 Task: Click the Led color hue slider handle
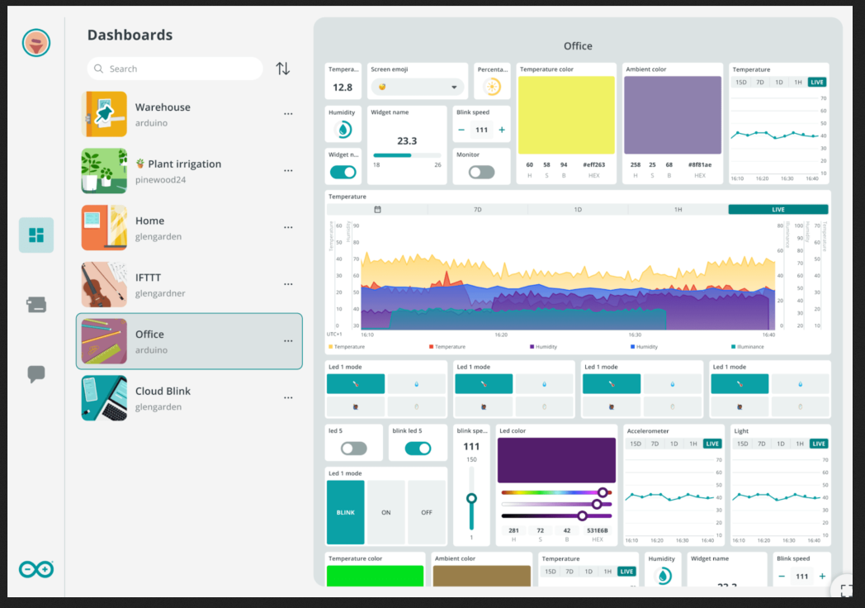[603, 492]
